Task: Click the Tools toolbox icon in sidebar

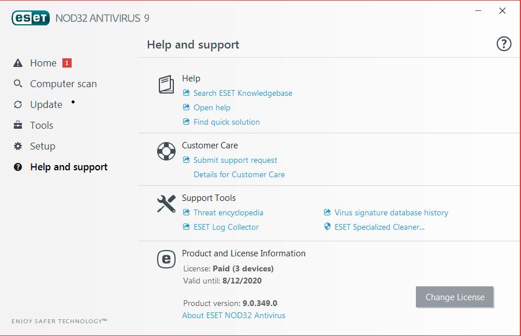Action: click(x=18, y=125)
